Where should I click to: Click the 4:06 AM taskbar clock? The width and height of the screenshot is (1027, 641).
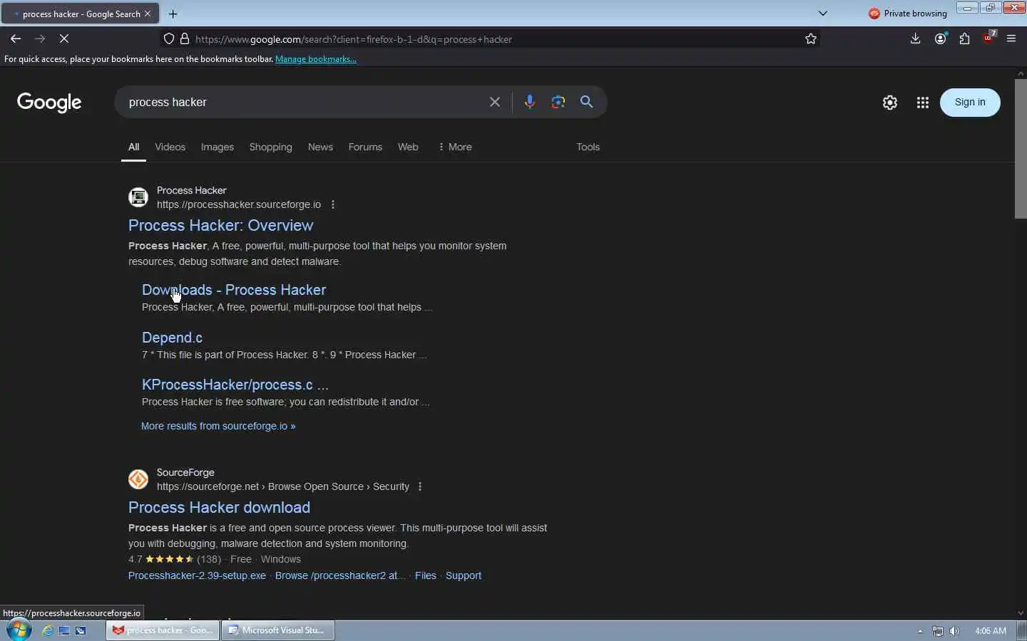click(x=991, y=631)
